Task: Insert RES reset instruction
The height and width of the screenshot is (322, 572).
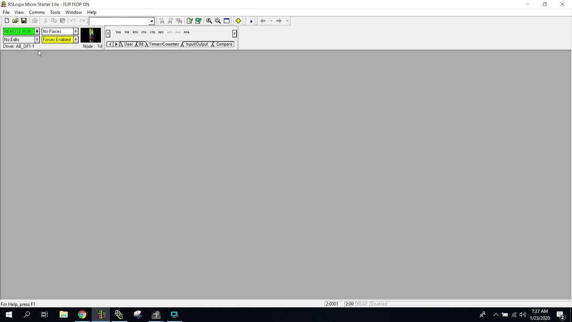Action: point(161,32)
